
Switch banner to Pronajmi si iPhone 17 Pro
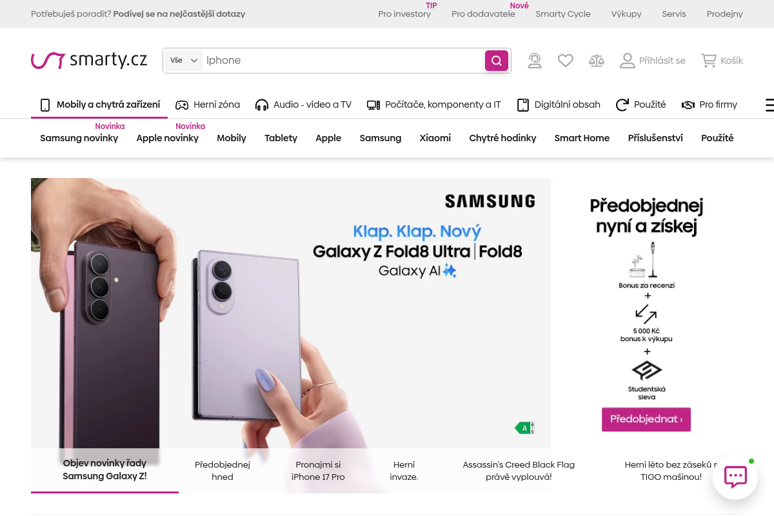[x=318, y=471]
